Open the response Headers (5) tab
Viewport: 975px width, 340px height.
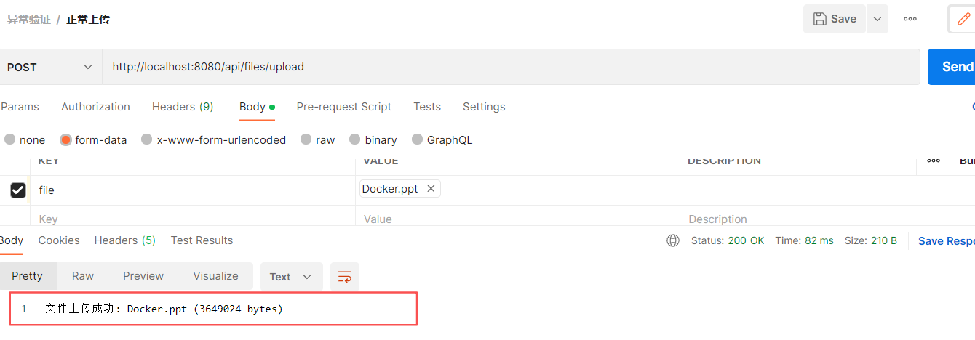click(125, 240)
